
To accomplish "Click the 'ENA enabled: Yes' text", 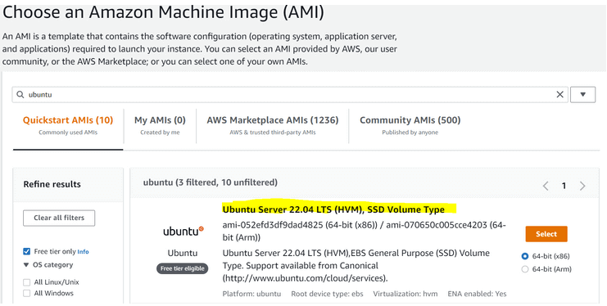I will tap(477, 294).
